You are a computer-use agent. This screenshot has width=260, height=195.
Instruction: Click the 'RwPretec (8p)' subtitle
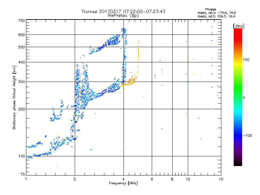123,16
